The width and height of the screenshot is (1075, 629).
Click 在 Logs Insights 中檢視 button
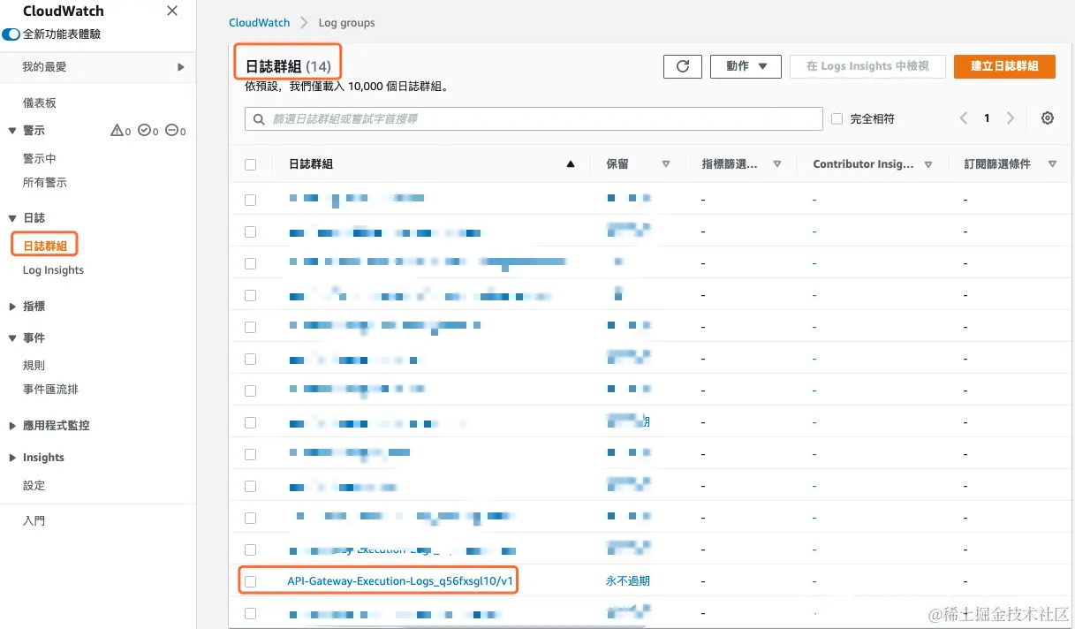[x=867, y=66]
